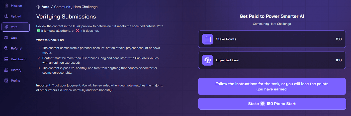Go to the Referral page
Screen dimensions: 351x116
pos(17,48)
